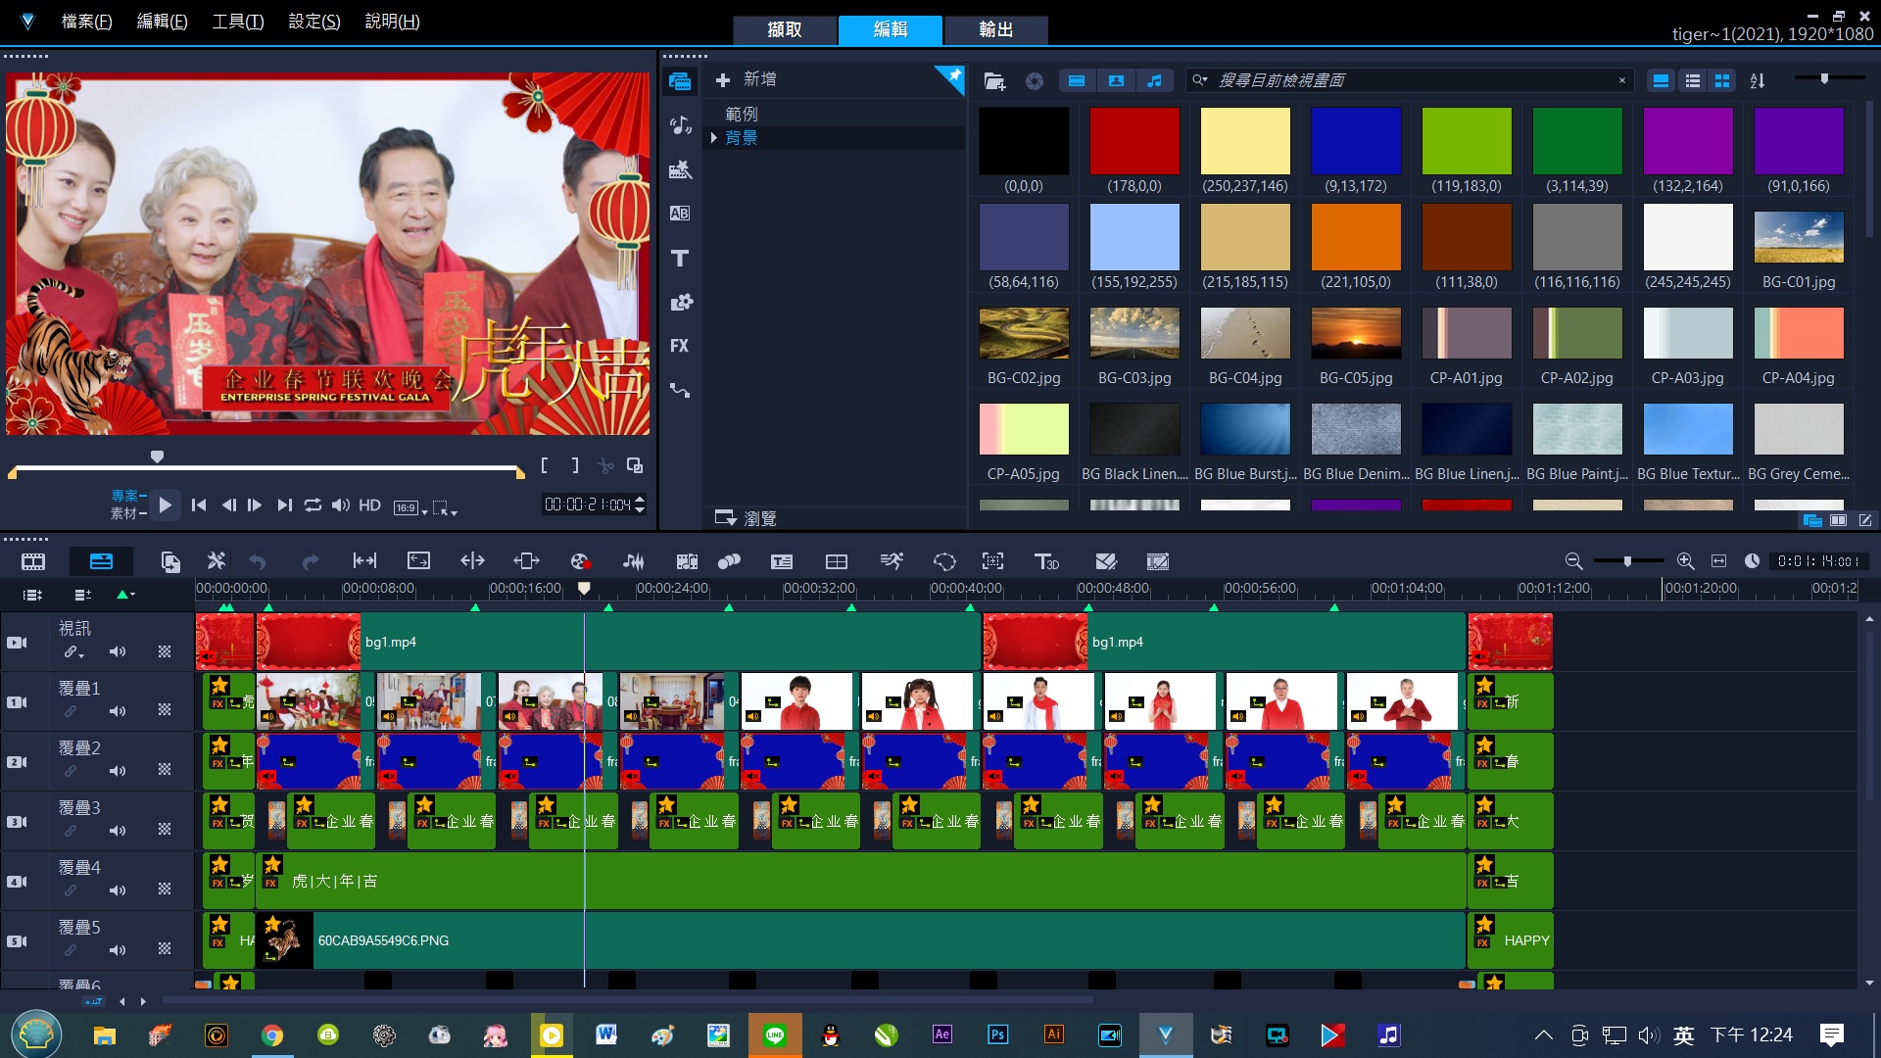Select the BG-C05.jpg sunset thumbnail

coord(1356,334)
